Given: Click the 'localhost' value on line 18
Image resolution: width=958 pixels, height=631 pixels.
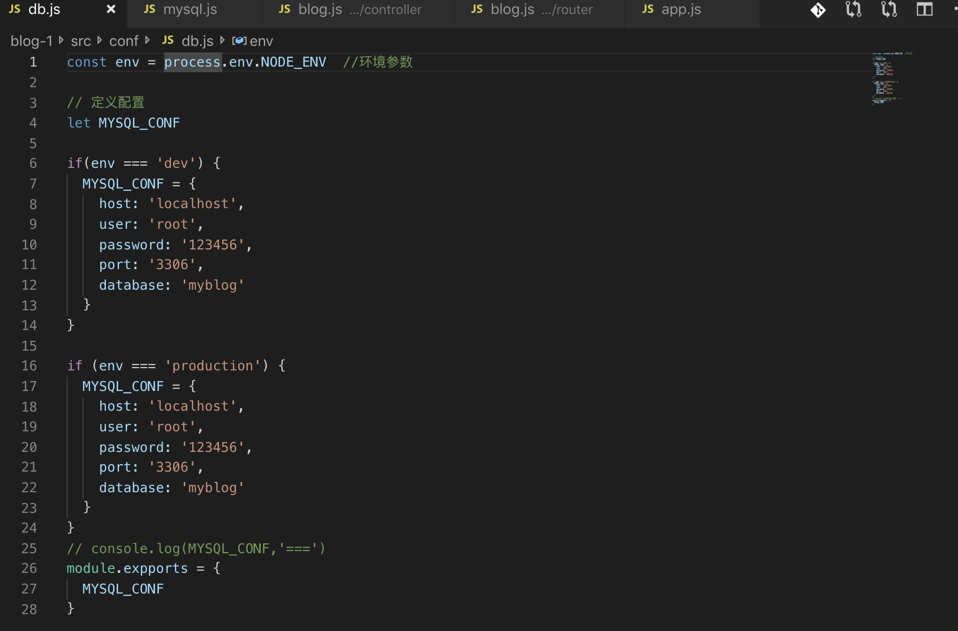Looking at the screenshot, I should click(193, 406).
